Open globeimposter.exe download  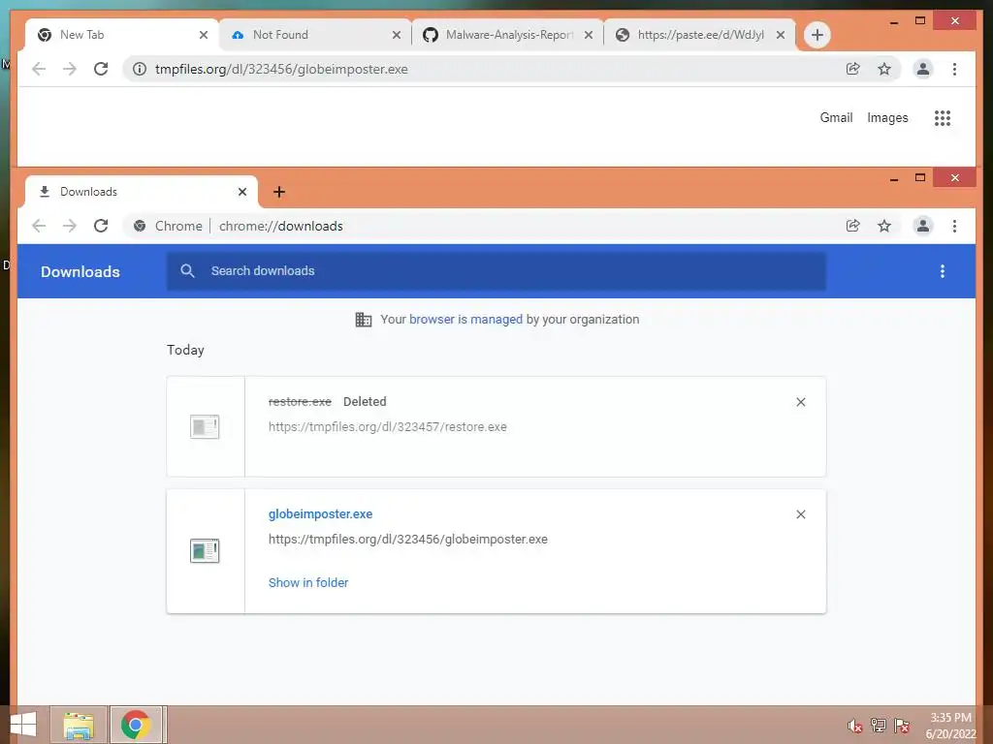[320, 514]
